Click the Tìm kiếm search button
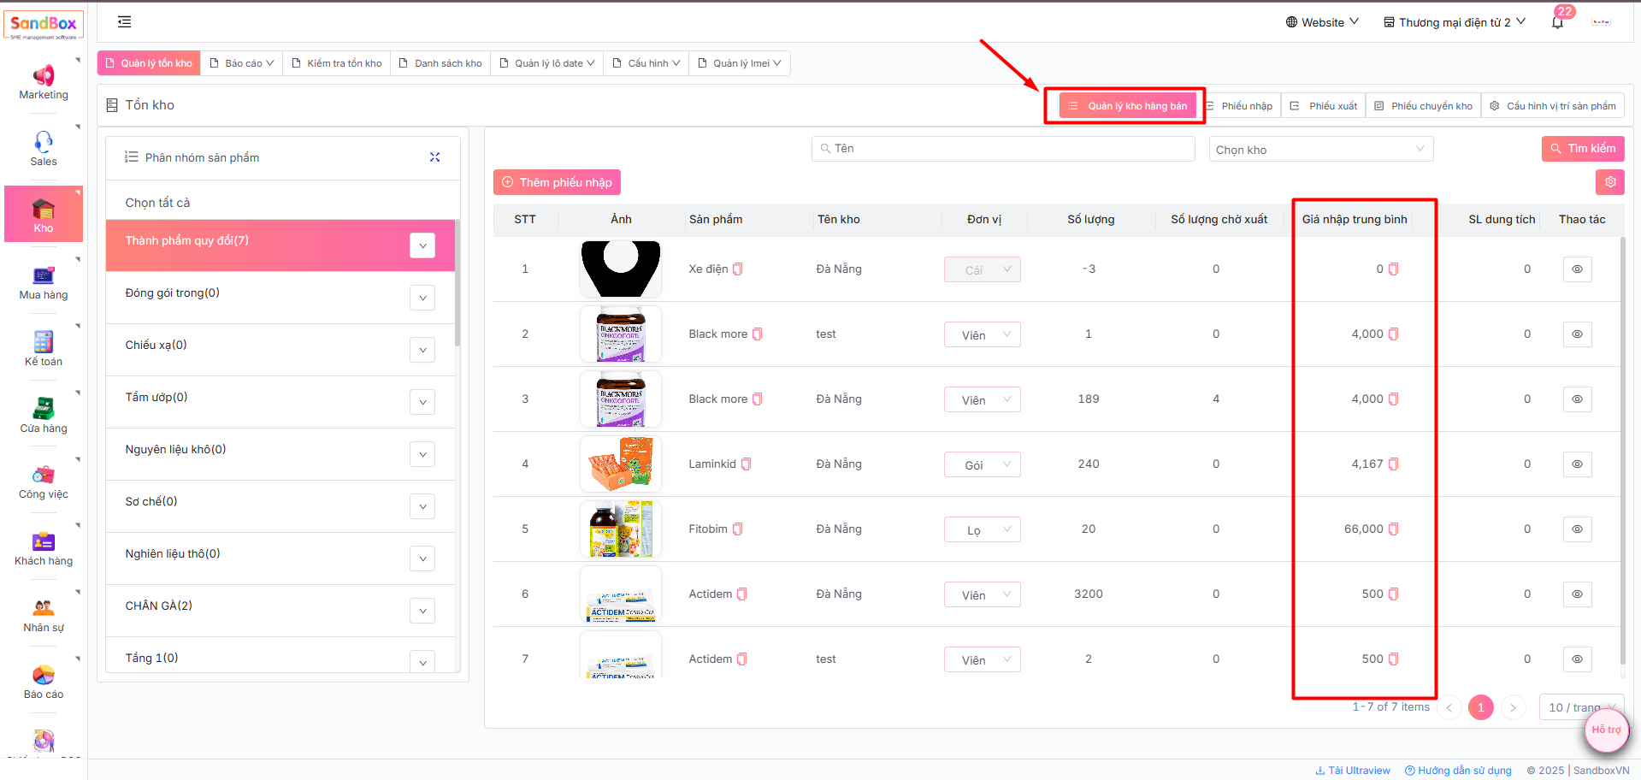Viewport: 1641px width, 780px height. coord(1582,149)
